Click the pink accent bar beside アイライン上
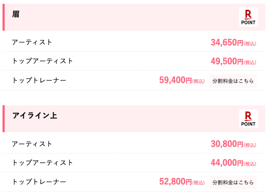This screenshot has width=269, height=196. (x=4, y=118)
